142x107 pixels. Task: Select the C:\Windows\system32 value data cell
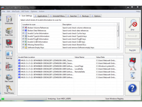pyautogui.click(x=106, y=66)
